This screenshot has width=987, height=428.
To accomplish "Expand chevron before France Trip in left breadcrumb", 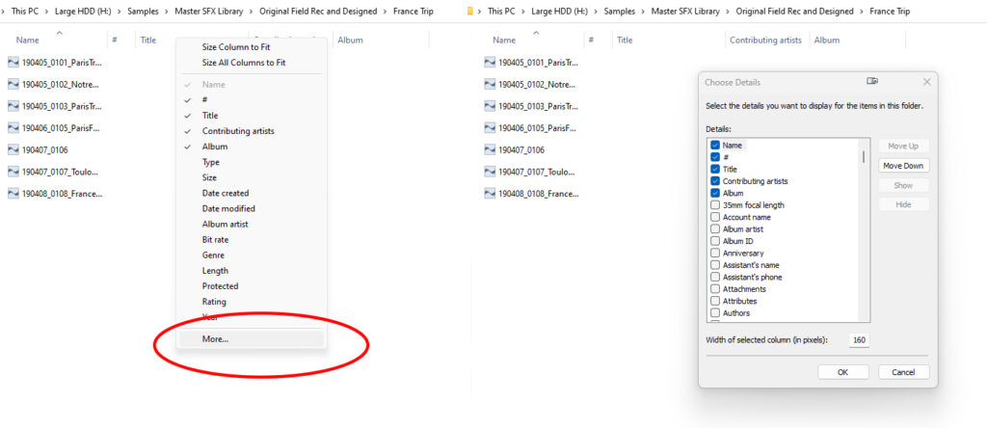I will 386,12.
